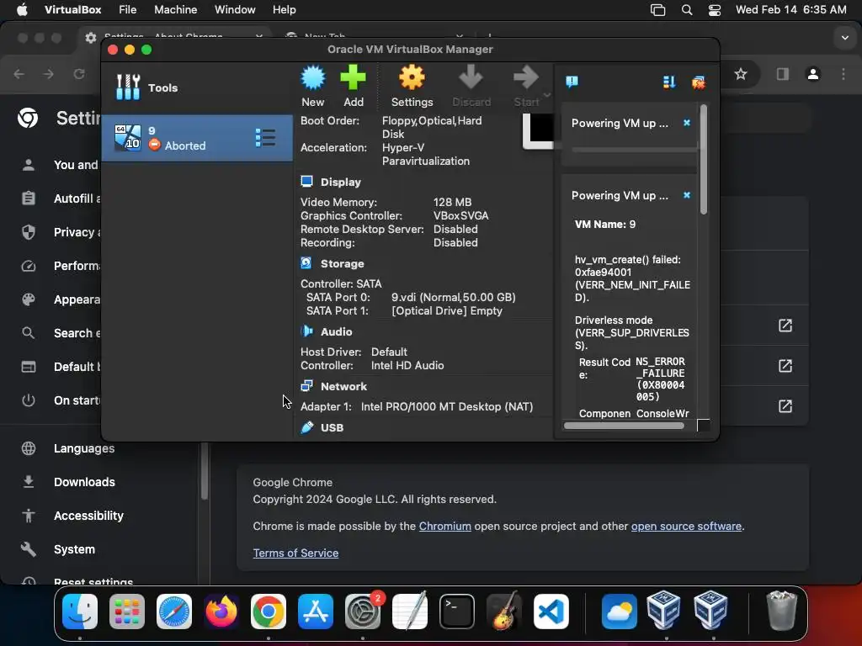862x646 pixels.
Task: Open the Help menu
Action: (285, 10)
